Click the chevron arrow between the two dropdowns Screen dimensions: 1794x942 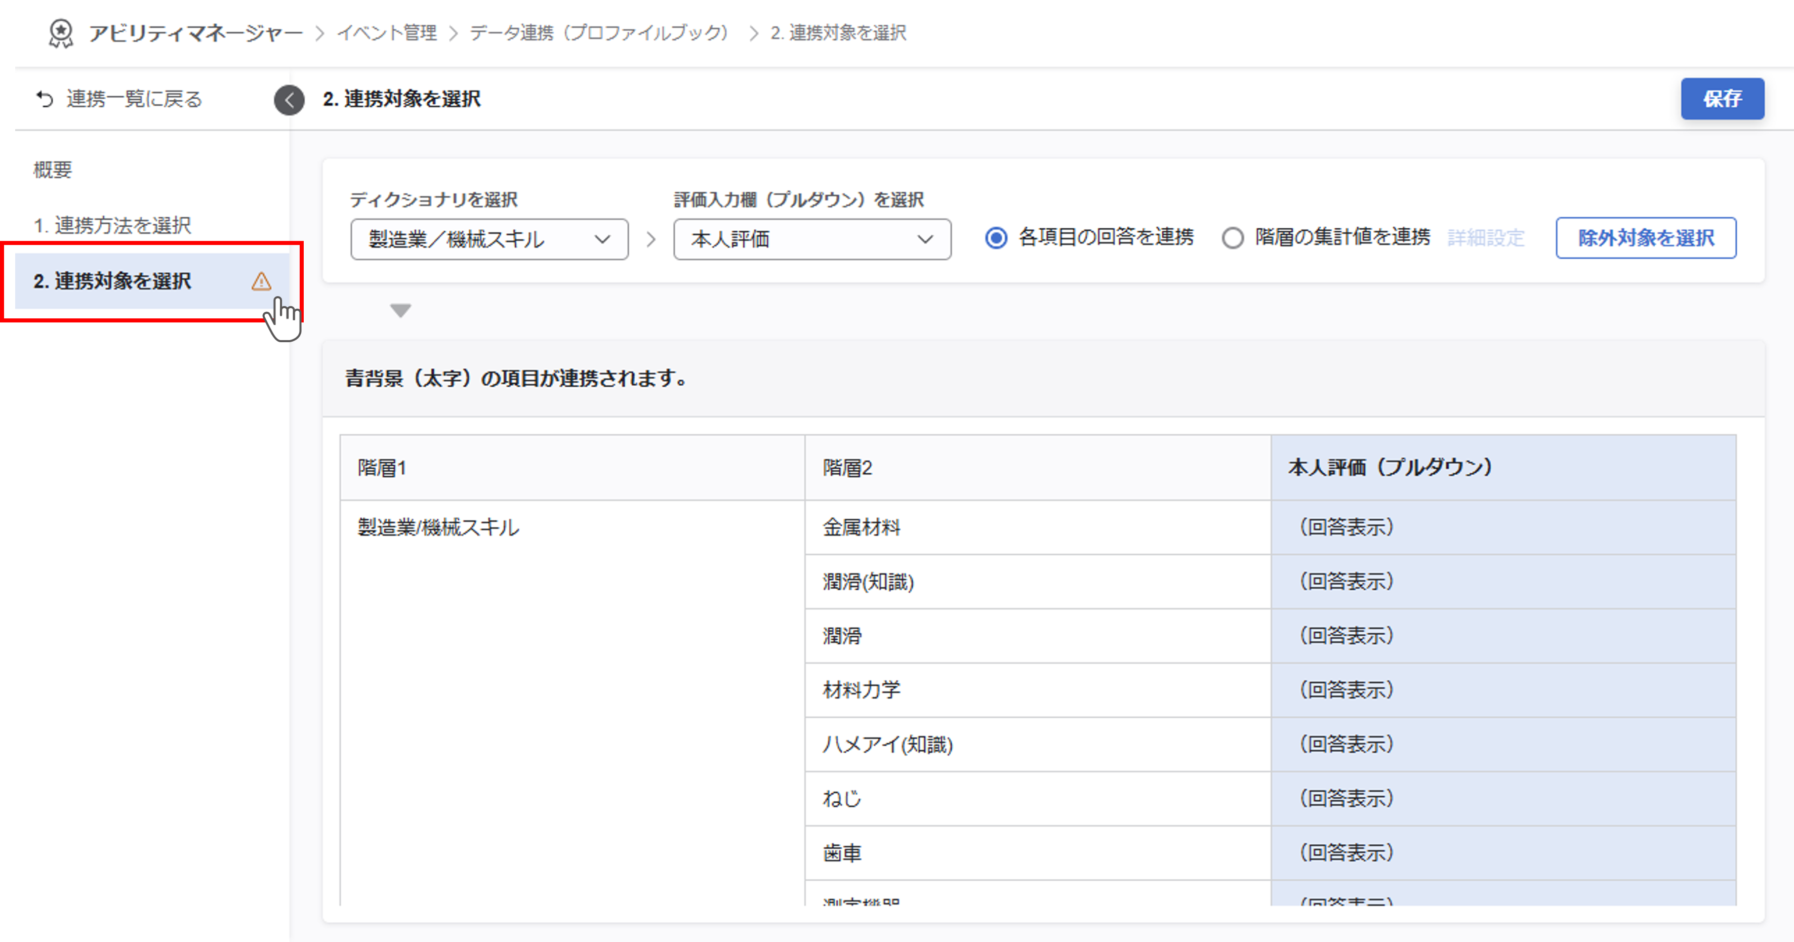click(651, 239)
